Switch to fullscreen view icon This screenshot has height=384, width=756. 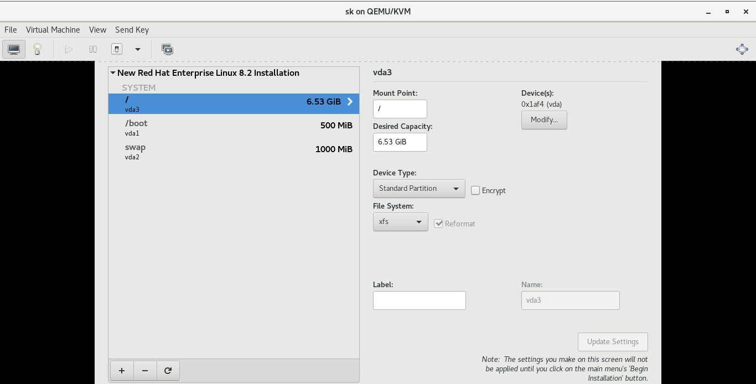(742, 49)
